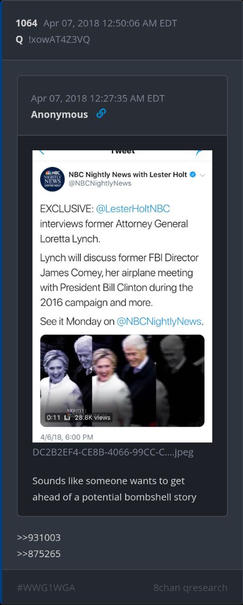The image size is (243, 605).
Task: Open the @LesterHoltNBC mention link
Action: point(133,208)
